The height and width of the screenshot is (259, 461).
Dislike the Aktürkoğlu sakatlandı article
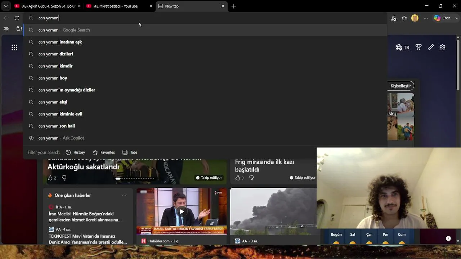tap(64, 178)
